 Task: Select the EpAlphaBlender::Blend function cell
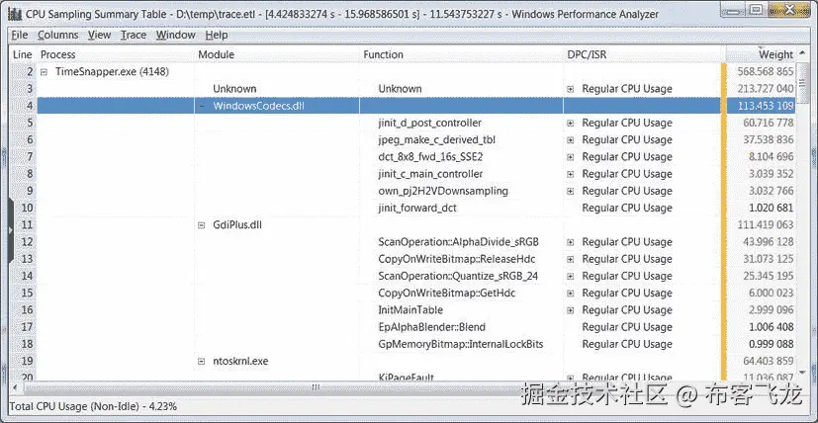click(x=431, y=327)
